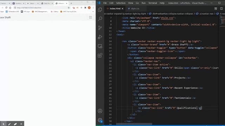This screenshot has width=225, height=126.
Task: Open the Selection menu
Action: point(121,3)
